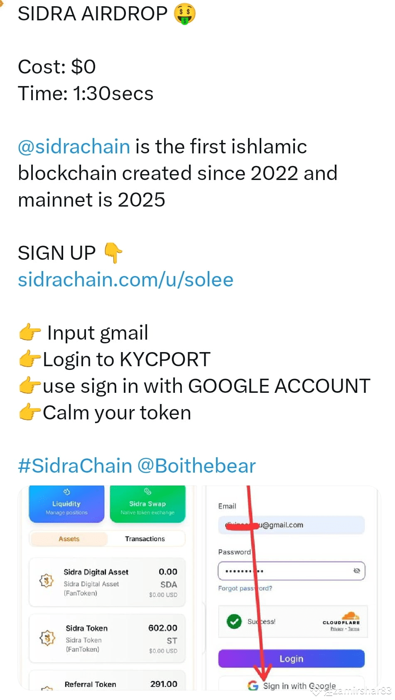Switch to the Assets tab
This screenshot has height=700, width=395.
pyautogui.click(x=69, y=539)
